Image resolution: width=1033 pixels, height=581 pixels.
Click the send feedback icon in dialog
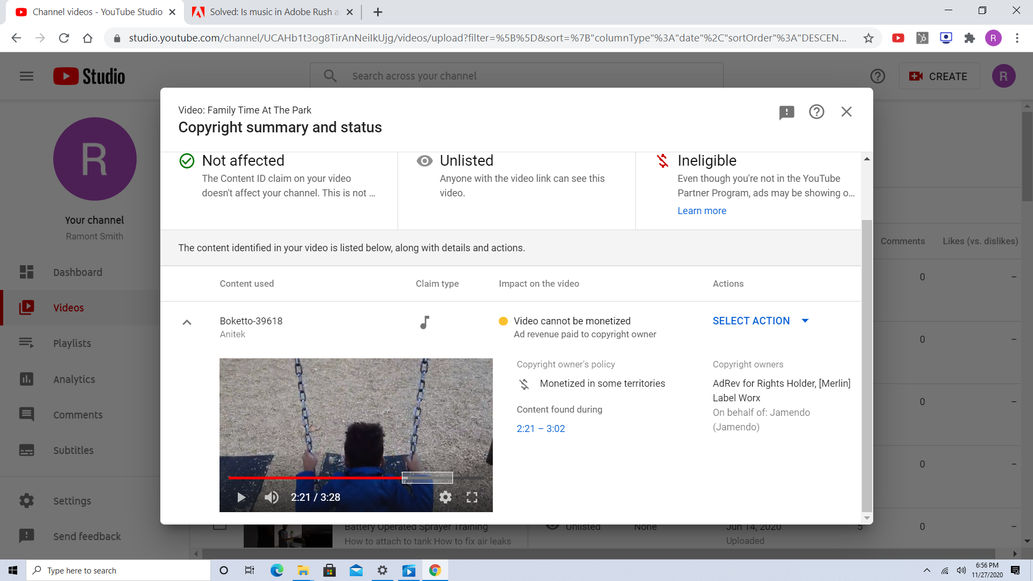787,112
